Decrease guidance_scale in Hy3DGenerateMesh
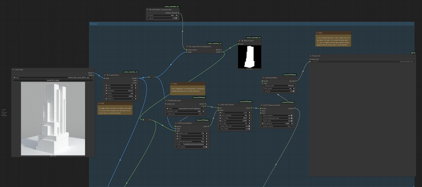This screenshot has width=422, height=187. point(177,133)
